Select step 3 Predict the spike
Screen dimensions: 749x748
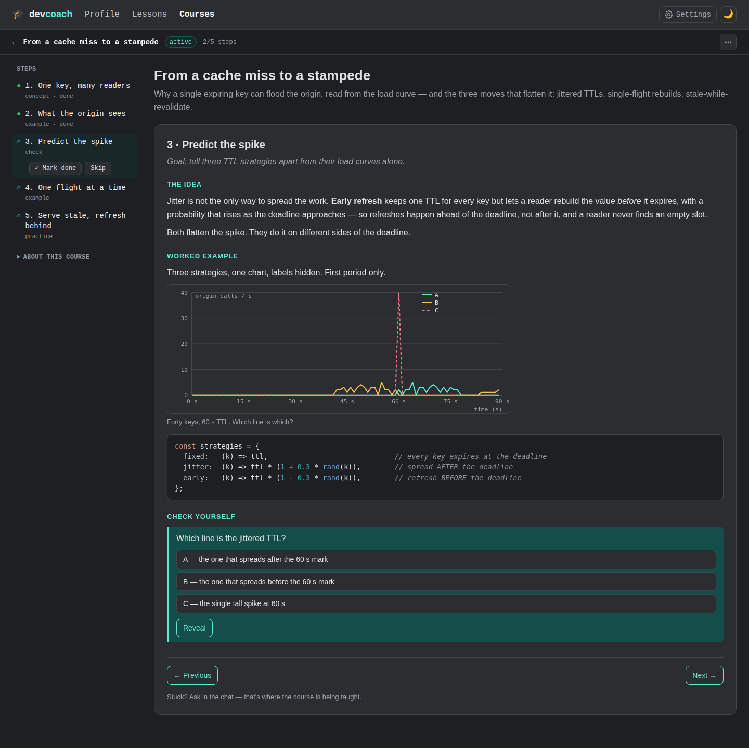click(75, 146)
